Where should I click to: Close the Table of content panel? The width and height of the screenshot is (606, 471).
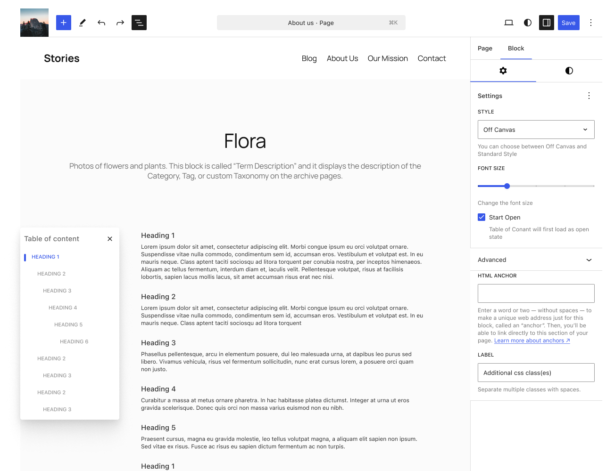click(110, 239)
